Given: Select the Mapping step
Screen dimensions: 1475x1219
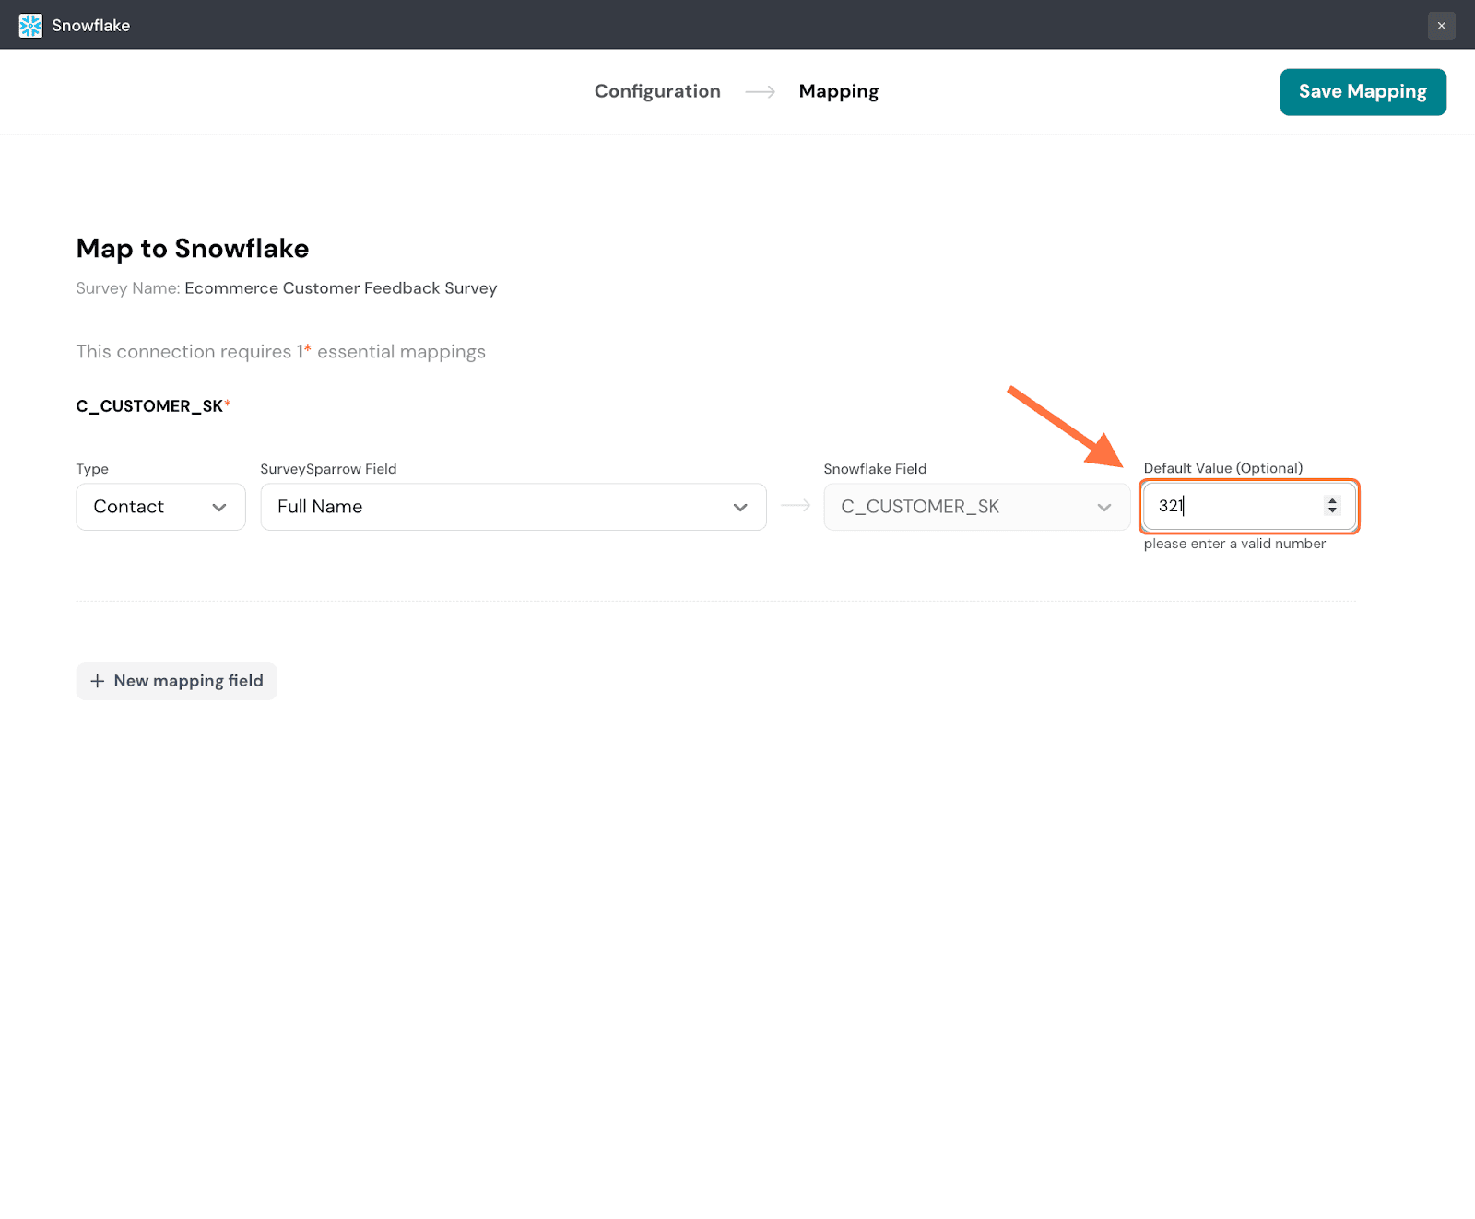Looking at the screenshot, I should (x=838, y=91).
